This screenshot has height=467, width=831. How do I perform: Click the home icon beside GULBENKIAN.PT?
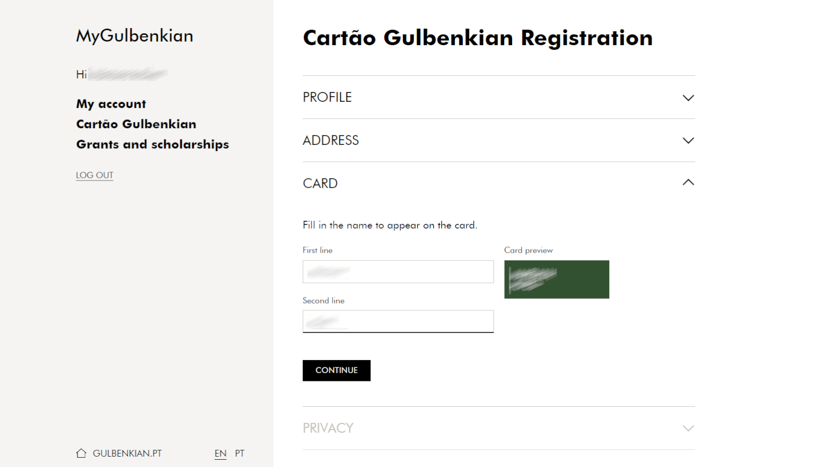(x=81, y=453)
